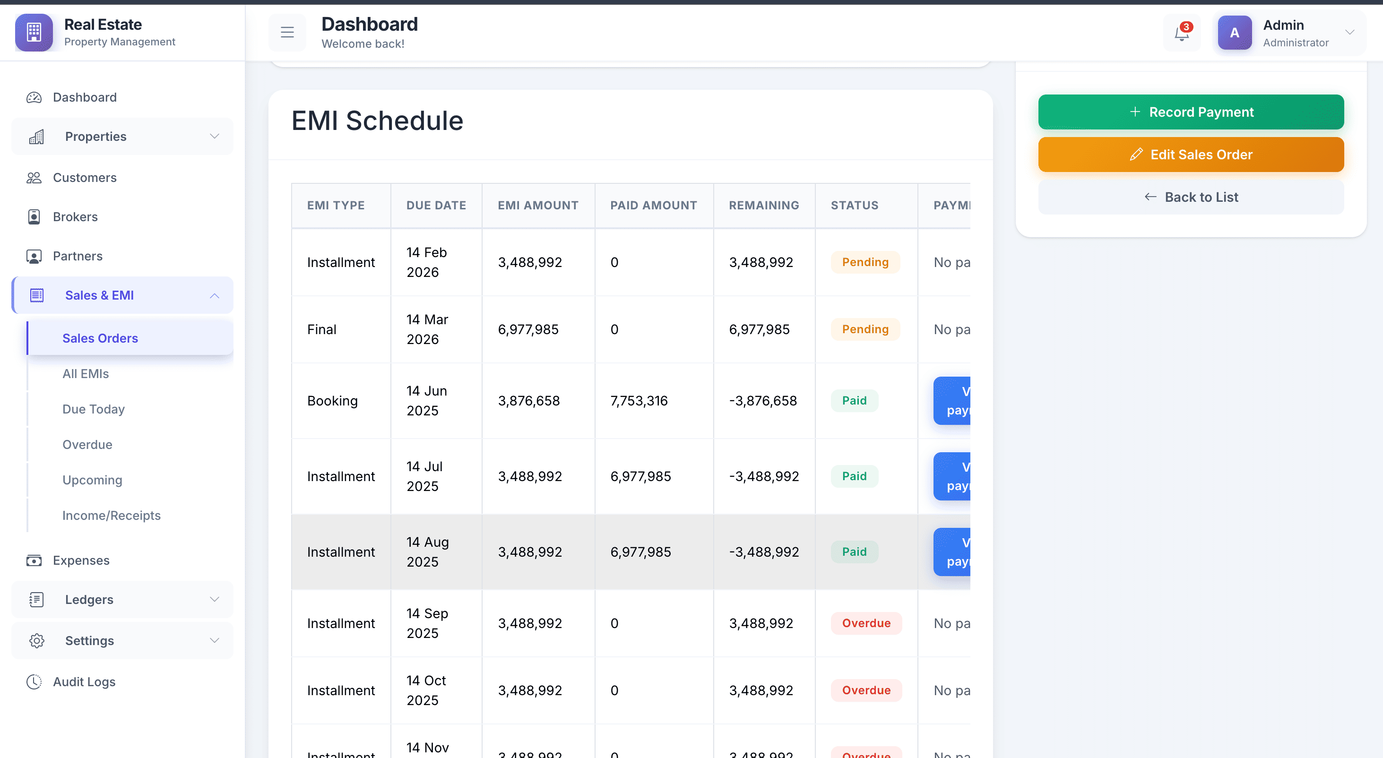Click the Audit Logs clock icon
1383x758 pixels.
pos(34,682)
